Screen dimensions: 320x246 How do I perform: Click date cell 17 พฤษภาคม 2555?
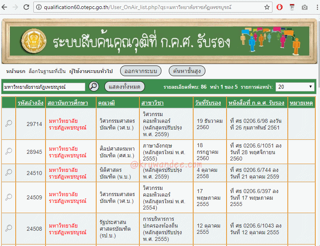tap(210, 197)
